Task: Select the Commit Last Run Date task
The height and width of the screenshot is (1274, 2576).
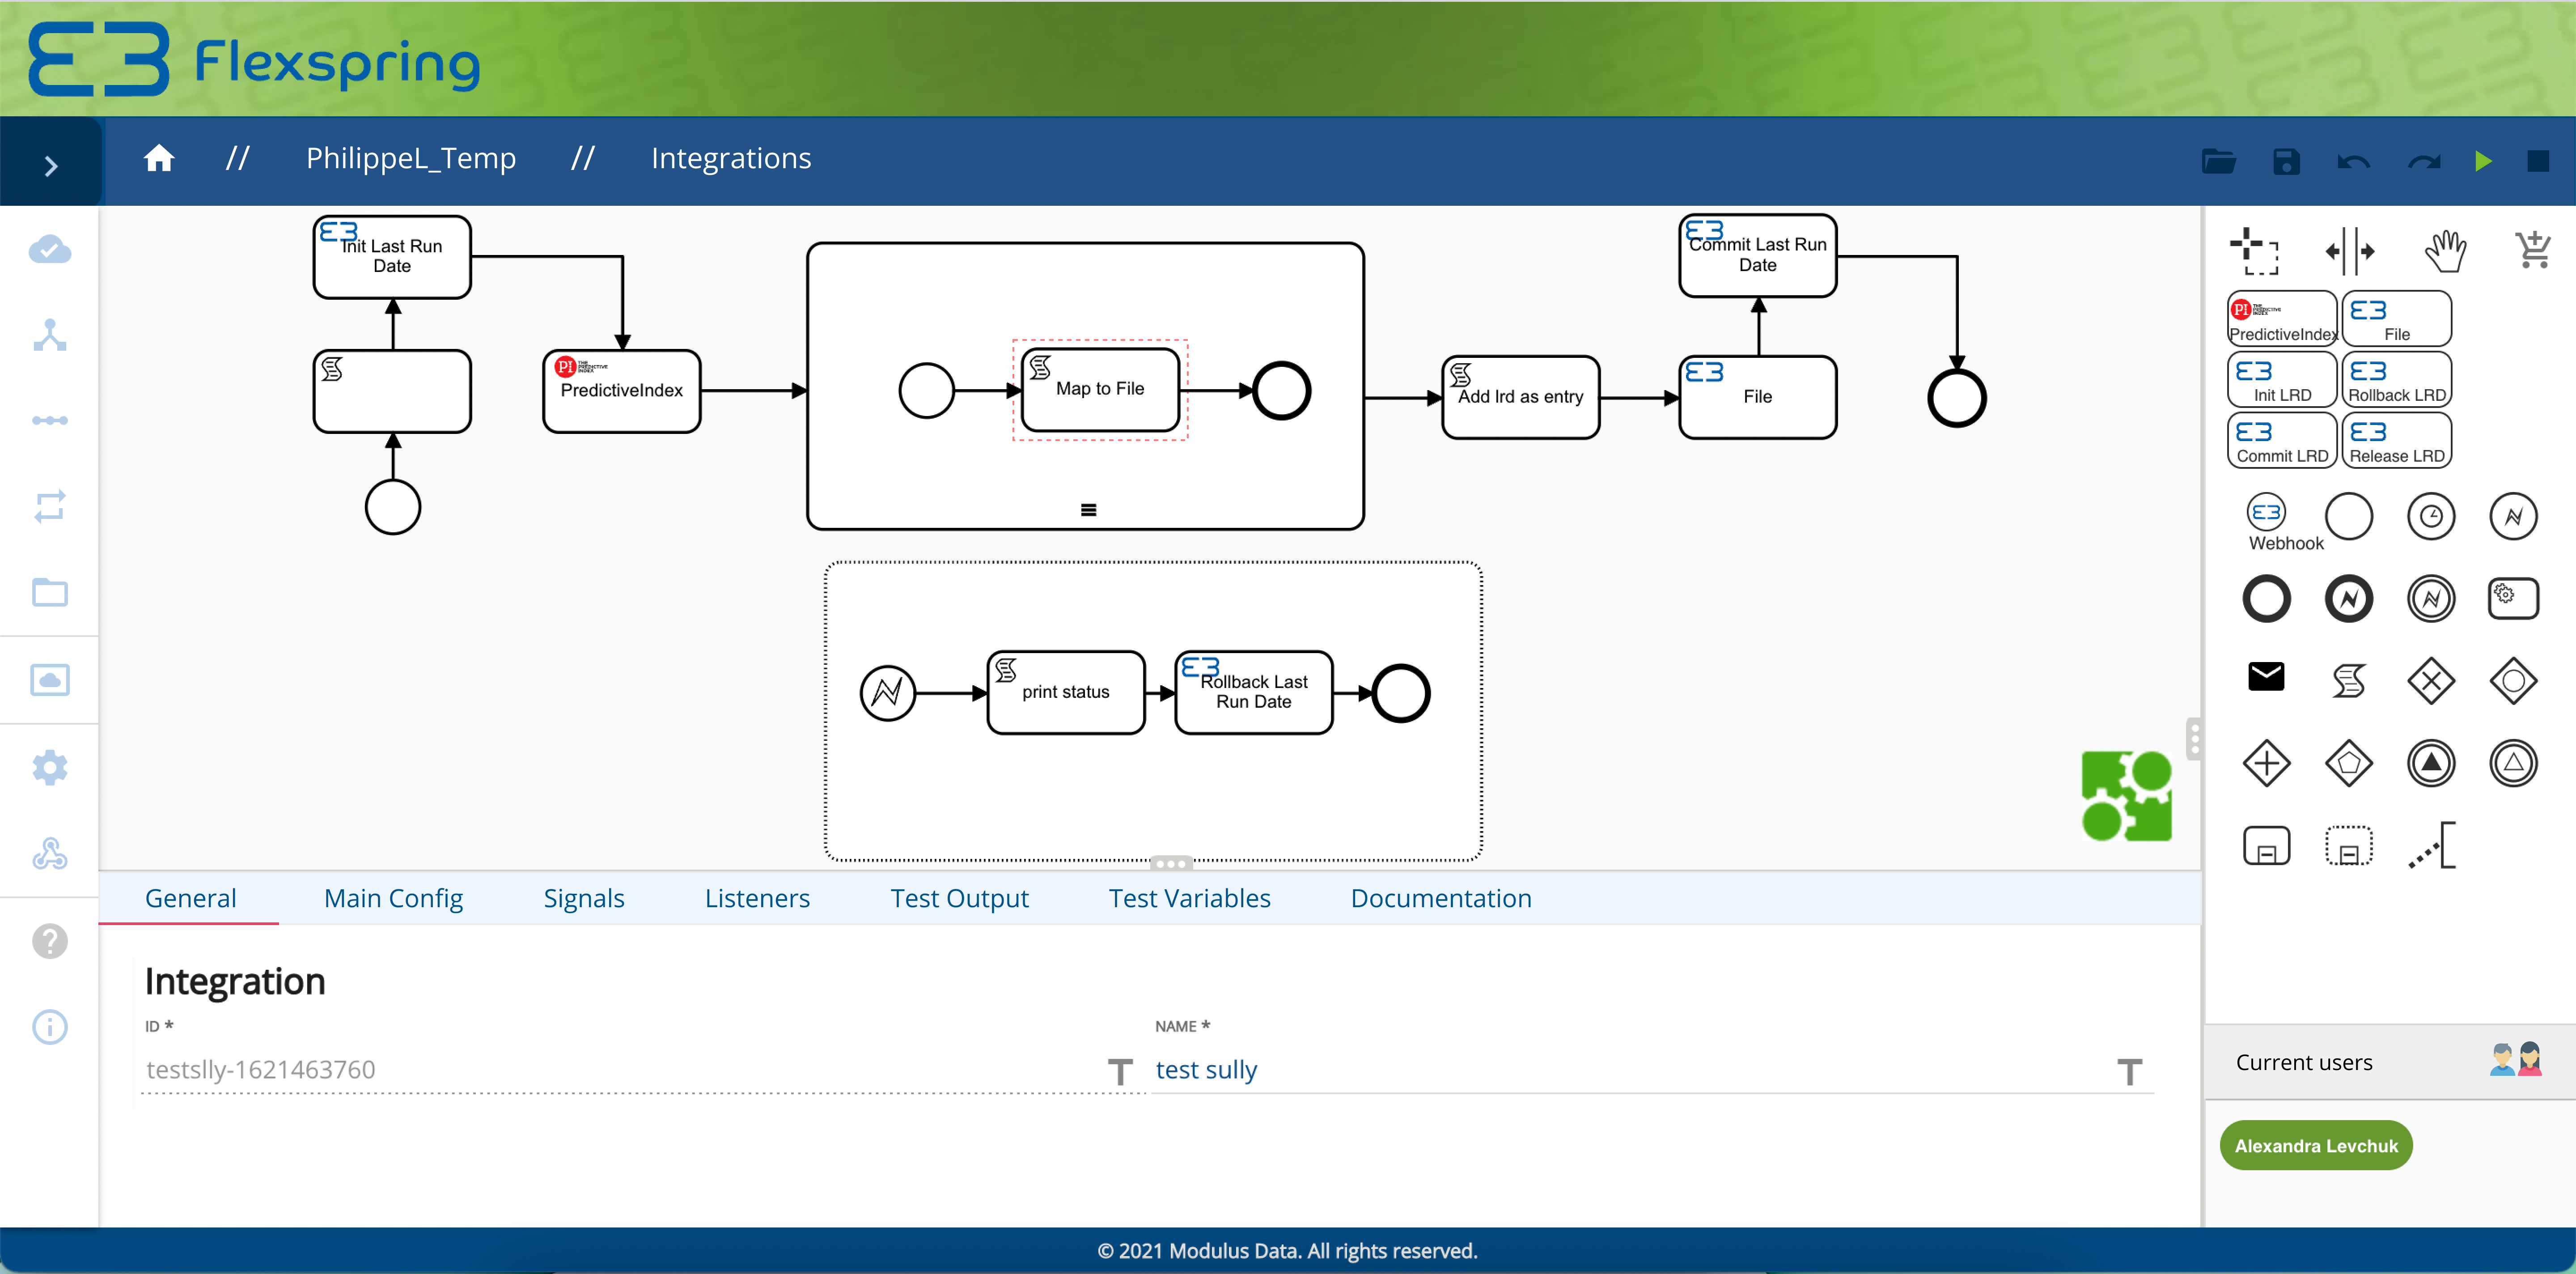Action: pyautogui.click(x=1758, y=256)
